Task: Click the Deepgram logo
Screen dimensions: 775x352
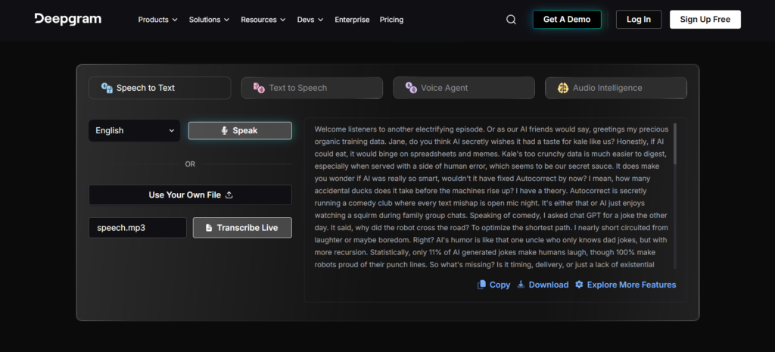Action: pyautogui.click(x=67, y=19)
